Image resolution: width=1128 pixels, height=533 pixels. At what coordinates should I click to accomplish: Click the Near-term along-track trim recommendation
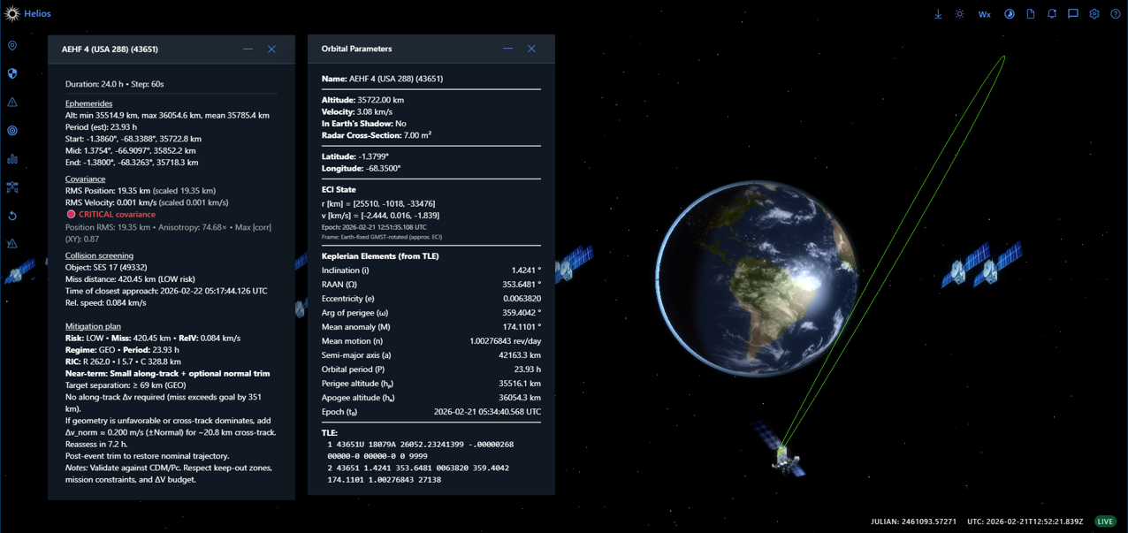tap(168, 373)
